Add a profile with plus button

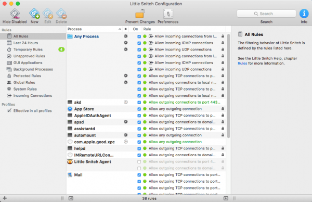tap(5, 198)
